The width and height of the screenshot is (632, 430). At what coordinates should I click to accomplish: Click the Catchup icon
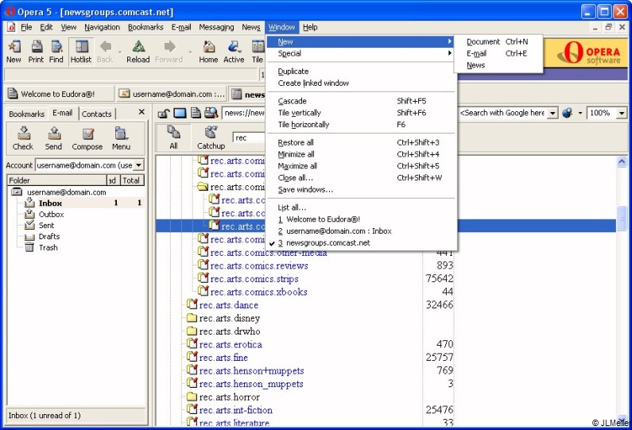click(x=211, y=138)
